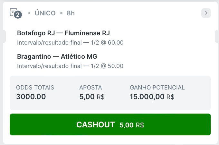
Task: Click the bullet separator before ÚNICO
Action: coord(29,13)
